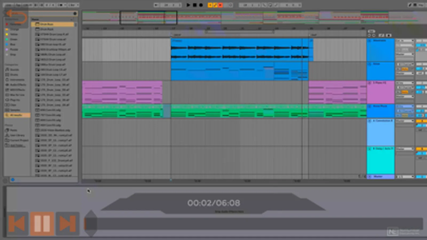
Task: Click the red-orange Re-Enable Automation button
Action: (x=220, y=5)
